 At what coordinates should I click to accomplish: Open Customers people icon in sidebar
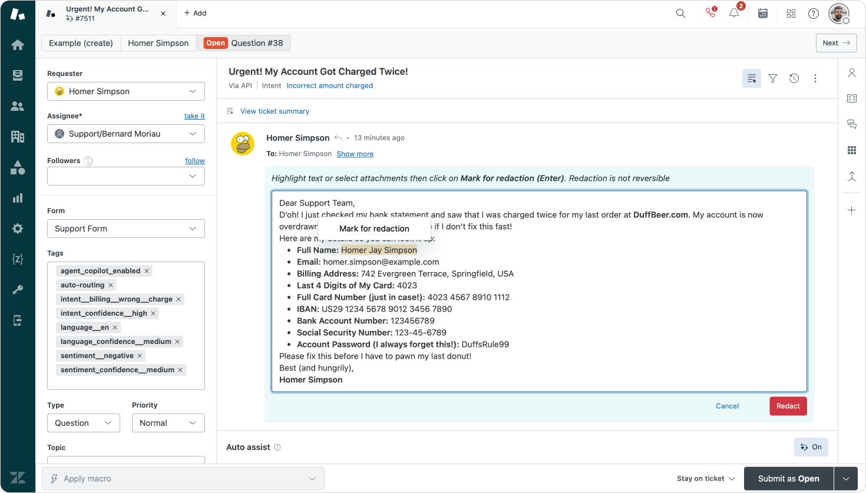[18, 106]
